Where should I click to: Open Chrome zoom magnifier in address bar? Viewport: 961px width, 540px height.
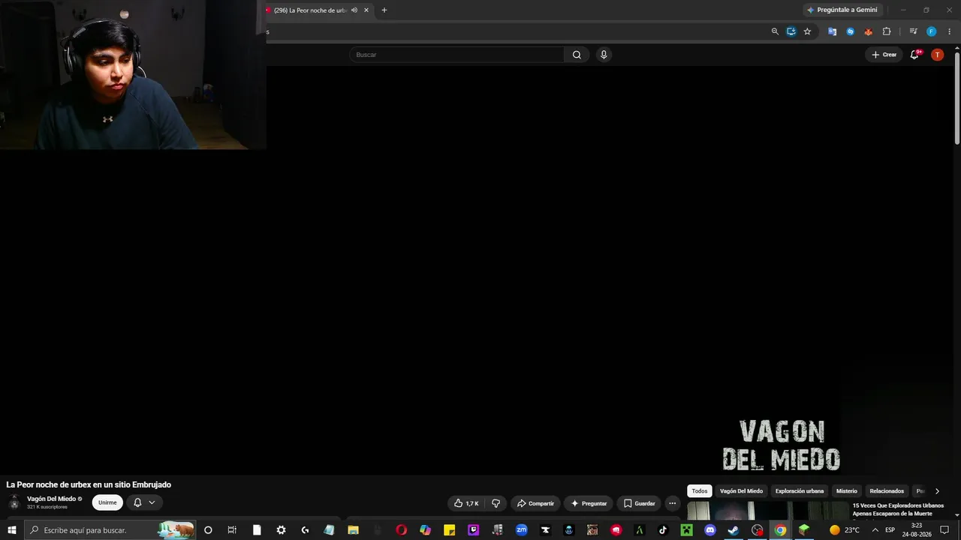pos(775,31)
